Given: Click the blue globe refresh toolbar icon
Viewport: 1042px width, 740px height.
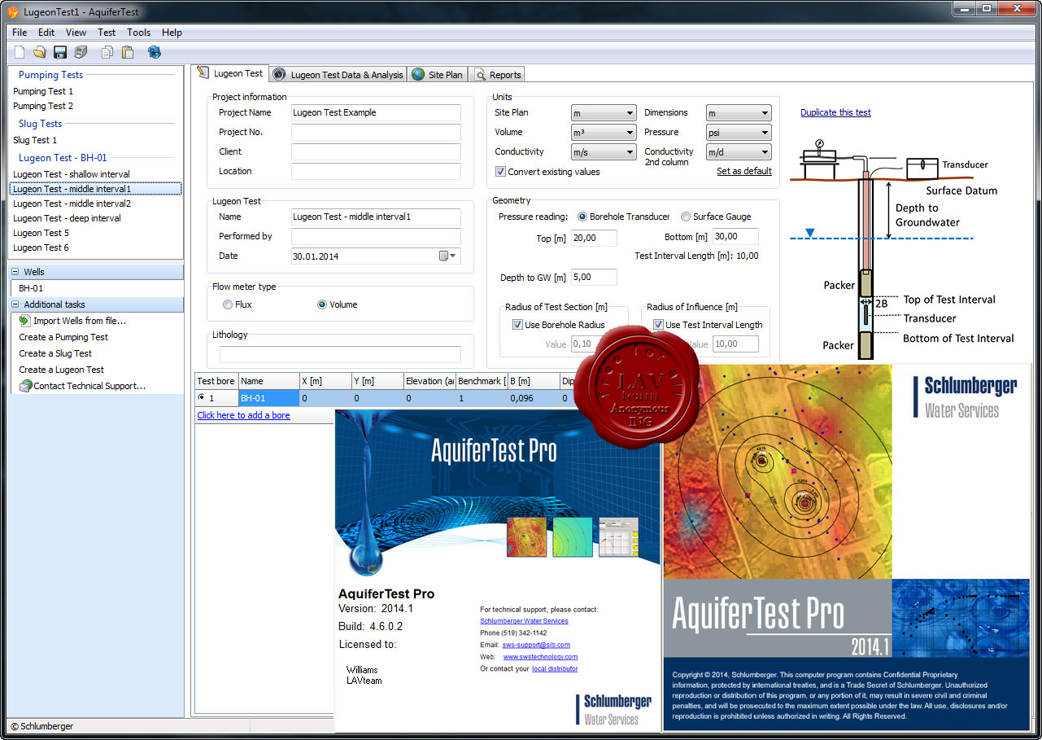Looking at the screenshot, I should click(155, 53).
